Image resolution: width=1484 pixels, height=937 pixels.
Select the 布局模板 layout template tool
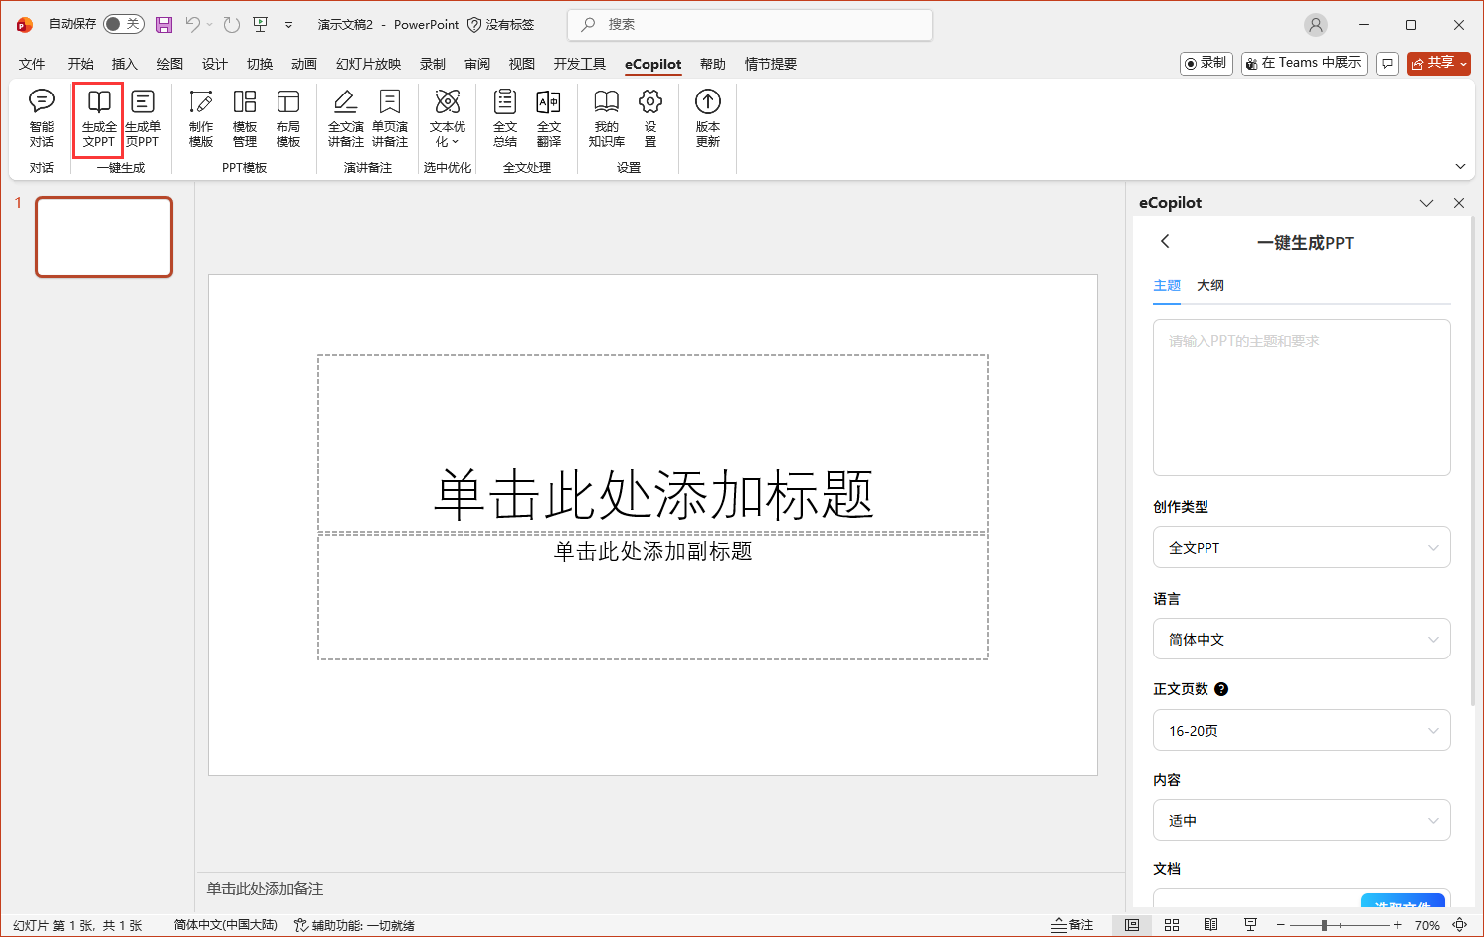tap(288, 119)
